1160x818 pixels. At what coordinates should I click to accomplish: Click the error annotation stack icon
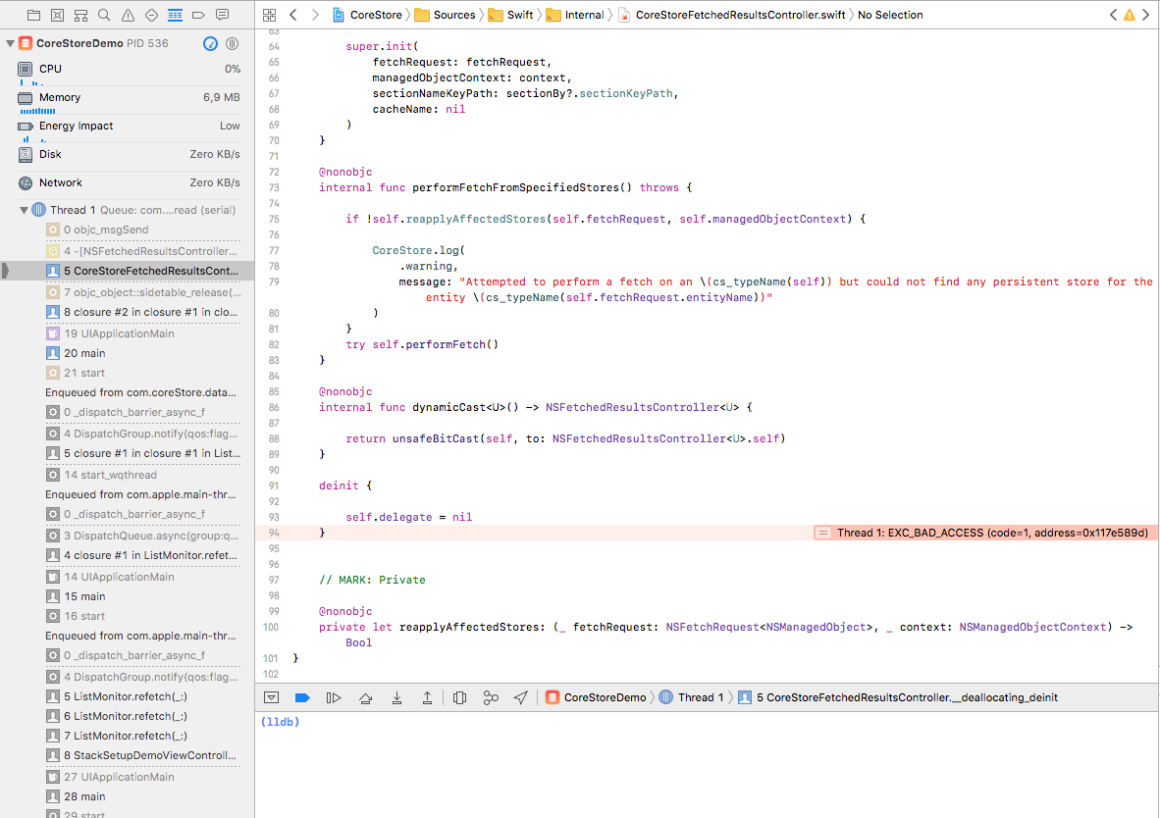[822, 533]
